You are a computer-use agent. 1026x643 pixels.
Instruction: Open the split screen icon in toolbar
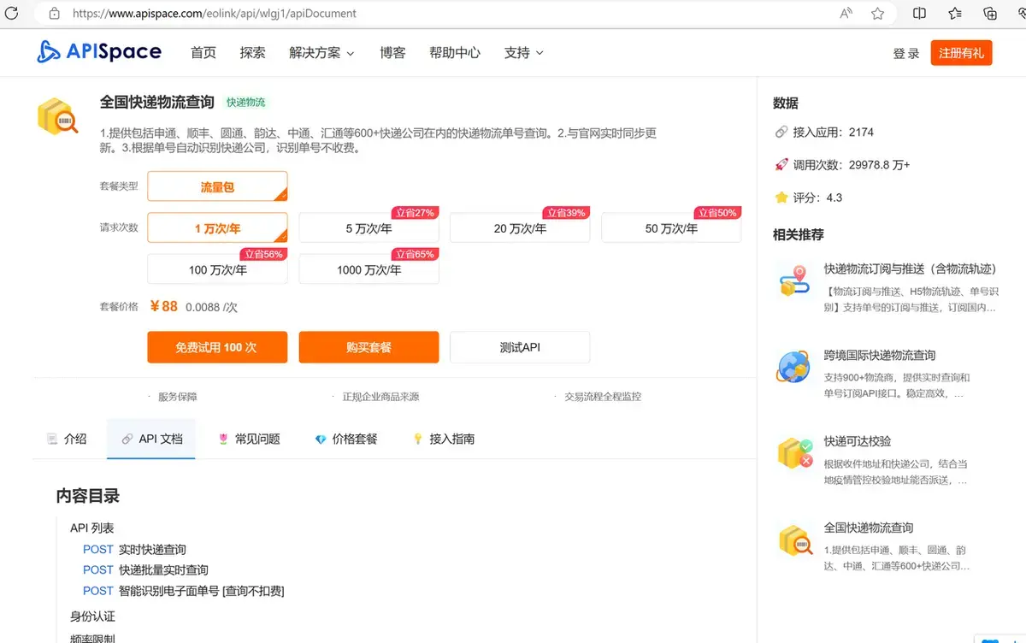[920, 14]
